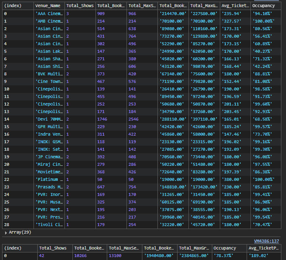Click the summary '2384865.00' max gross value
Image resolution: width=286 pixels, height=260 pixels.
(x=194, y=256)
